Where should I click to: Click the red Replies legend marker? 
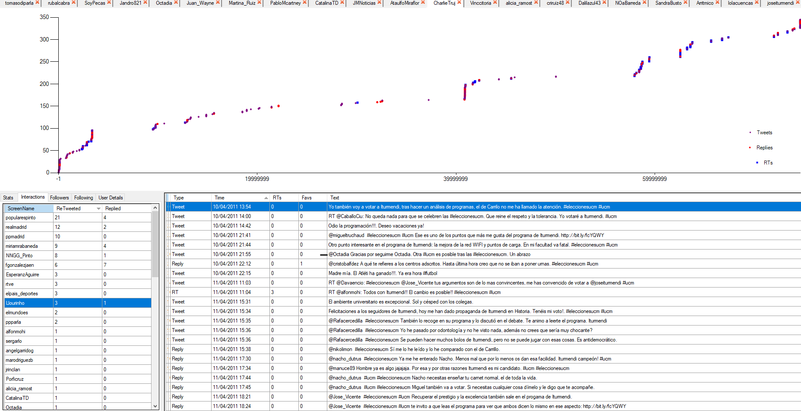[750, 148]
